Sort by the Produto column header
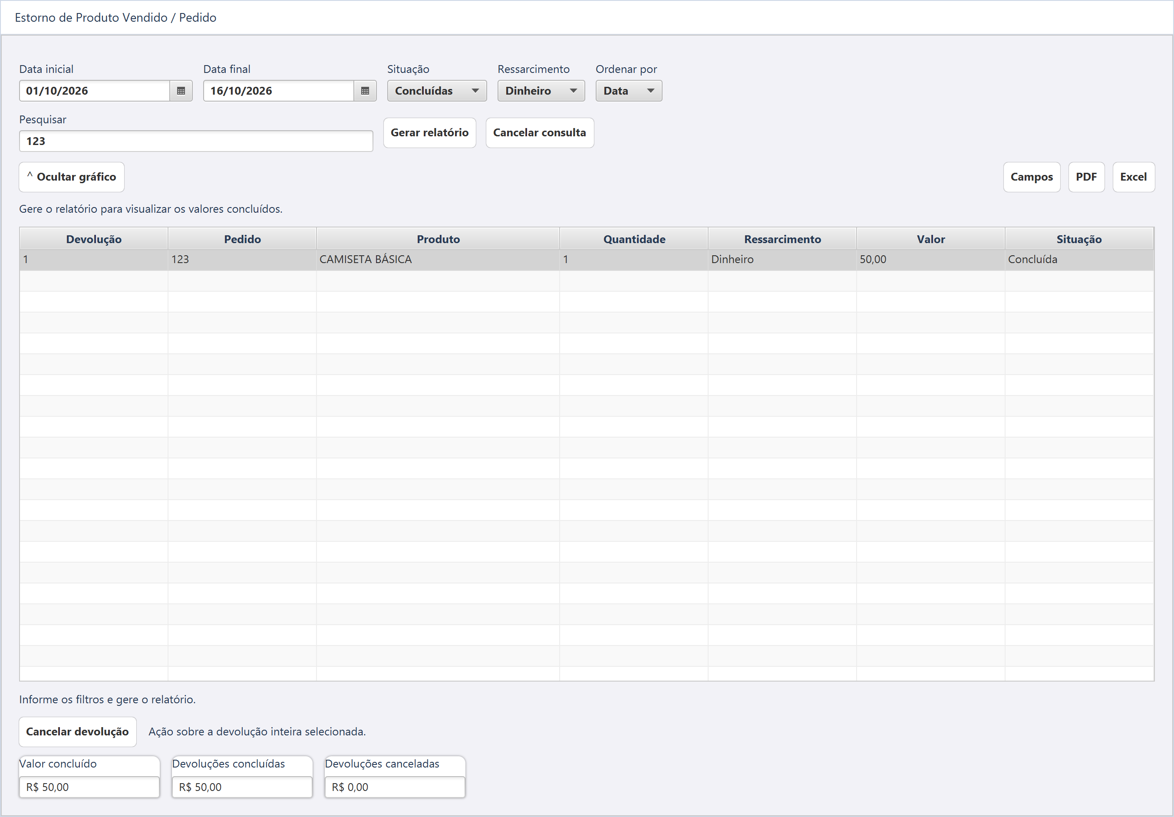Viewport: 1174px width, 817px height. [438, 239]
